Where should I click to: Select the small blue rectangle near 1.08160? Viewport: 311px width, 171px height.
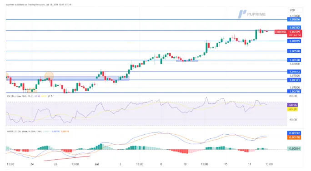click(x=187, y=61)
